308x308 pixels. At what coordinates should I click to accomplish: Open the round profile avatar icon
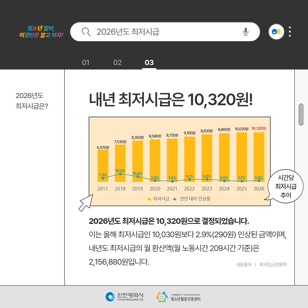pos(276,32)
